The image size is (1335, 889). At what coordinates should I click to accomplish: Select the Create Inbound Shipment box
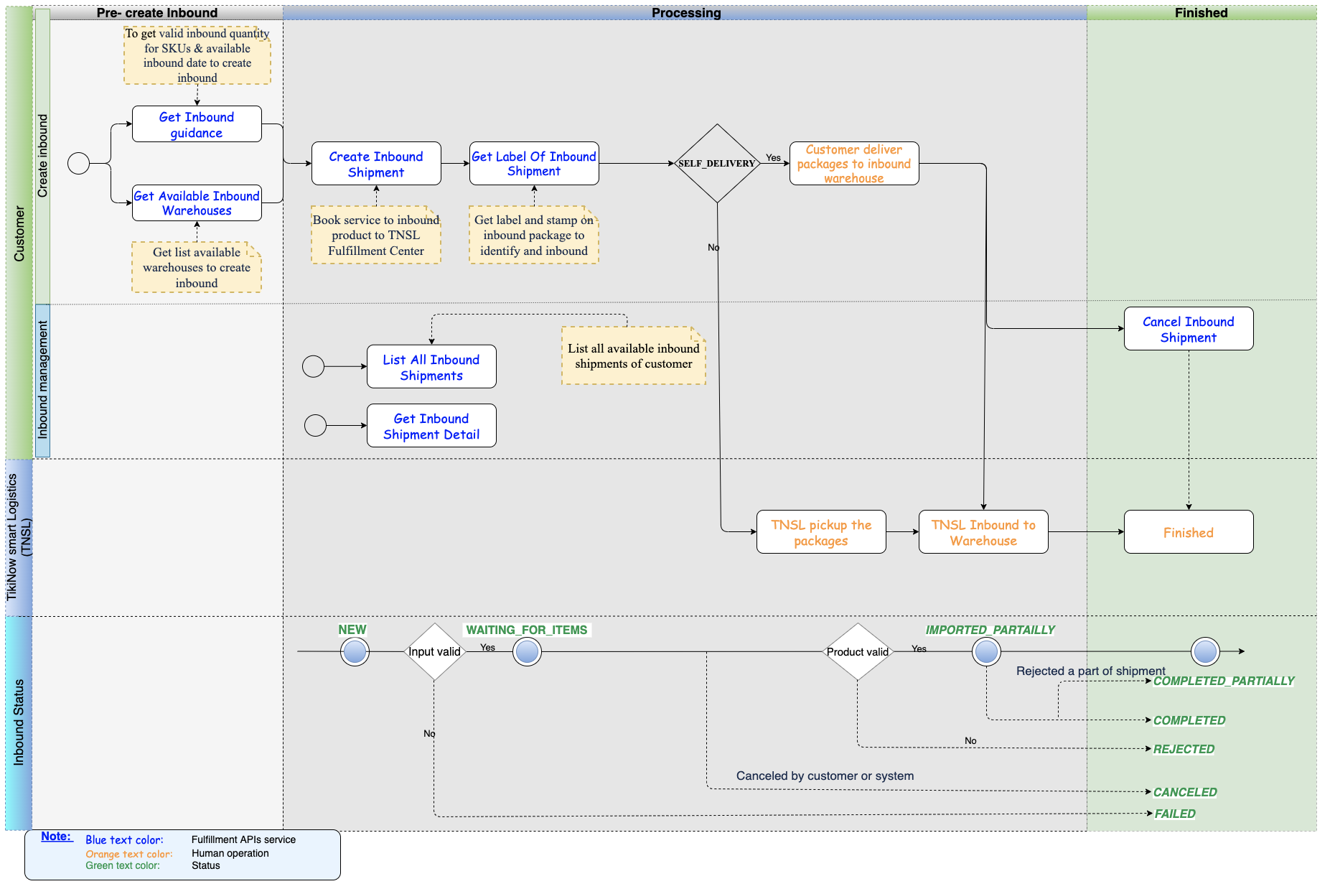coord(376,164)
